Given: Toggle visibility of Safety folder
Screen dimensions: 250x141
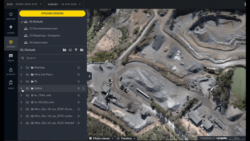Looking at the screenshot, I should [x=27, y=88].
